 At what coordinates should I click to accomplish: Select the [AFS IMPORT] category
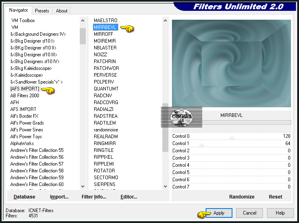coord(25,89)
